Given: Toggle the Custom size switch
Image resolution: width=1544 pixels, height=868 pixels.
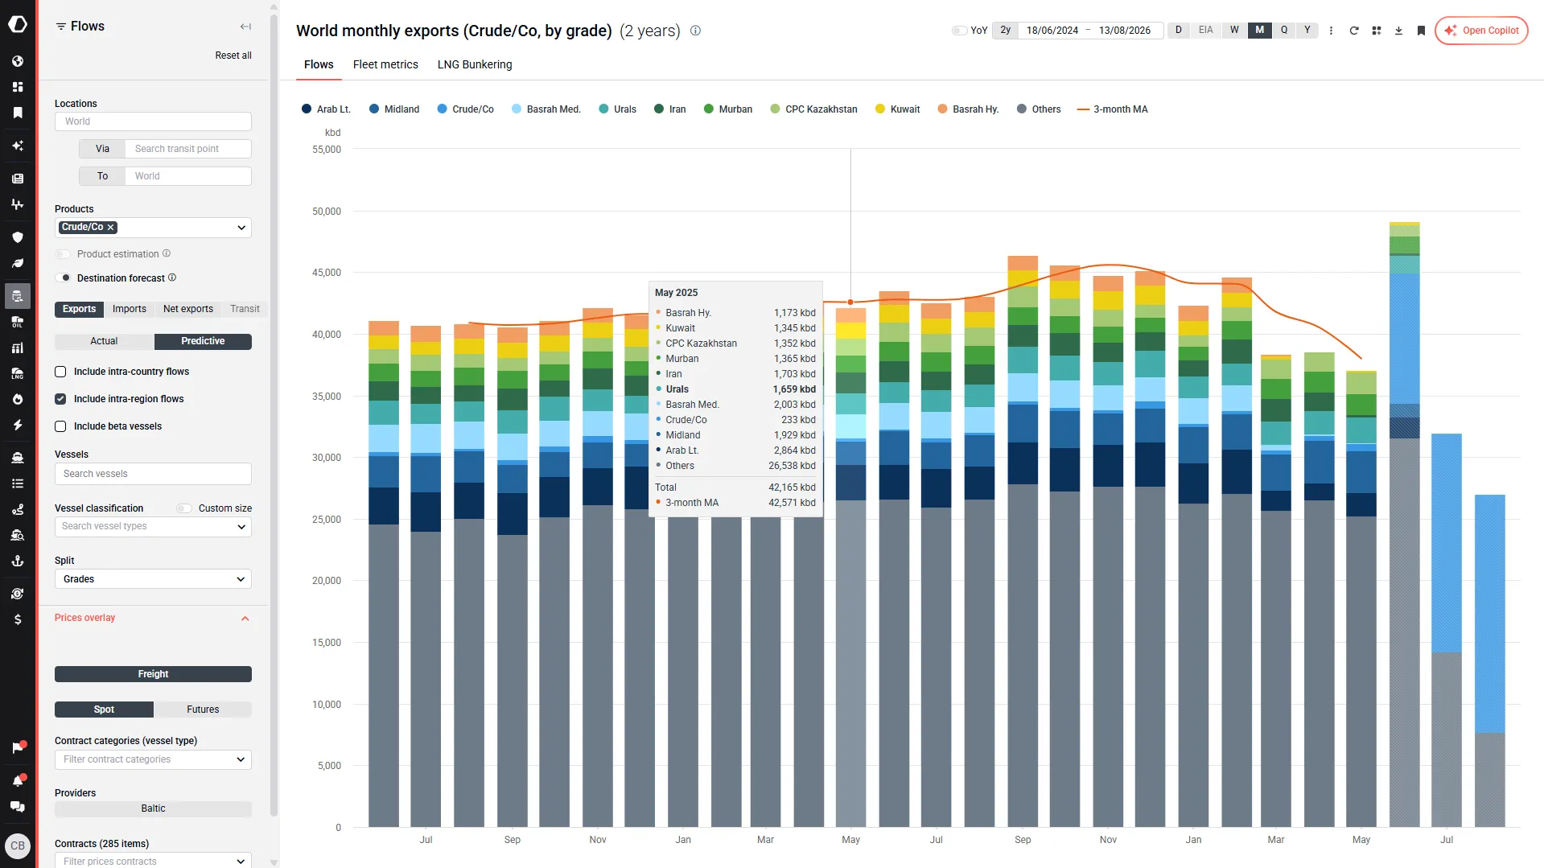Looking at the screenshot, I should (184, 508).
